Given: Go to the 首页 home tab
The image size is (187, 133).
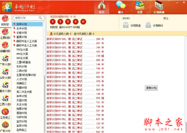Looking at the screenshot, I should (x=102, y=7).
